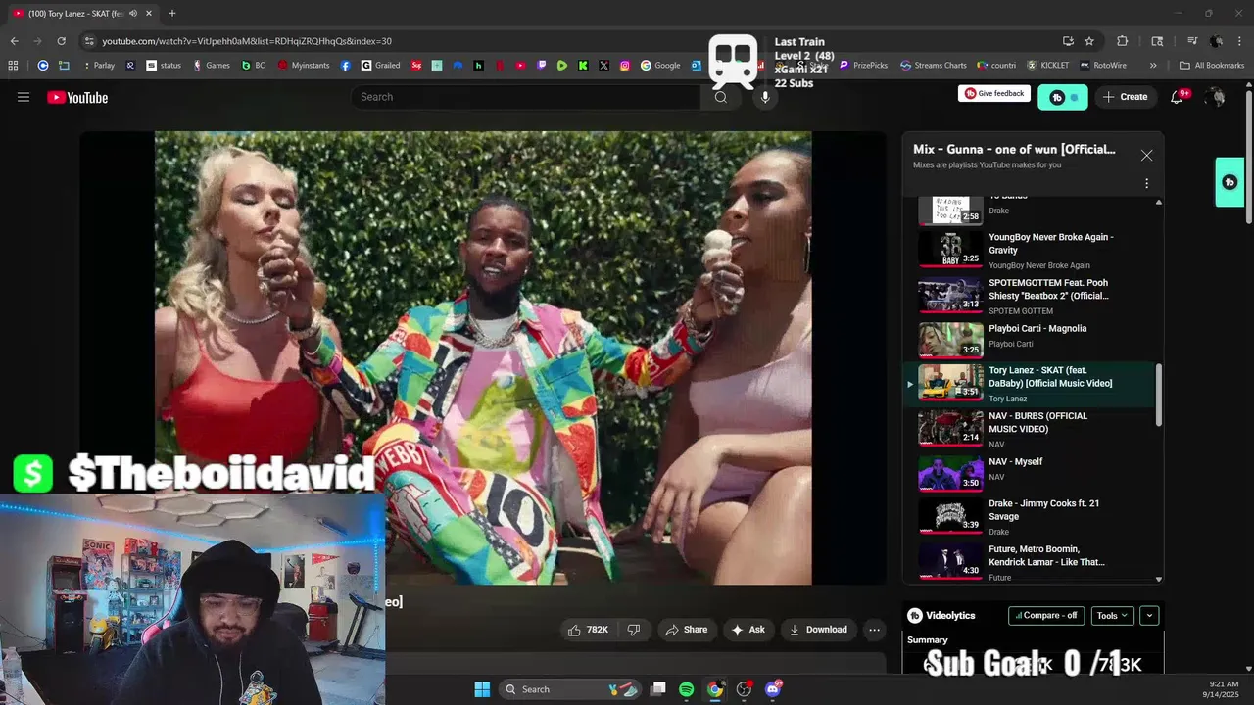Open more actions three-dot menu below video
The image size is (1254, 705).
point(874,630)
